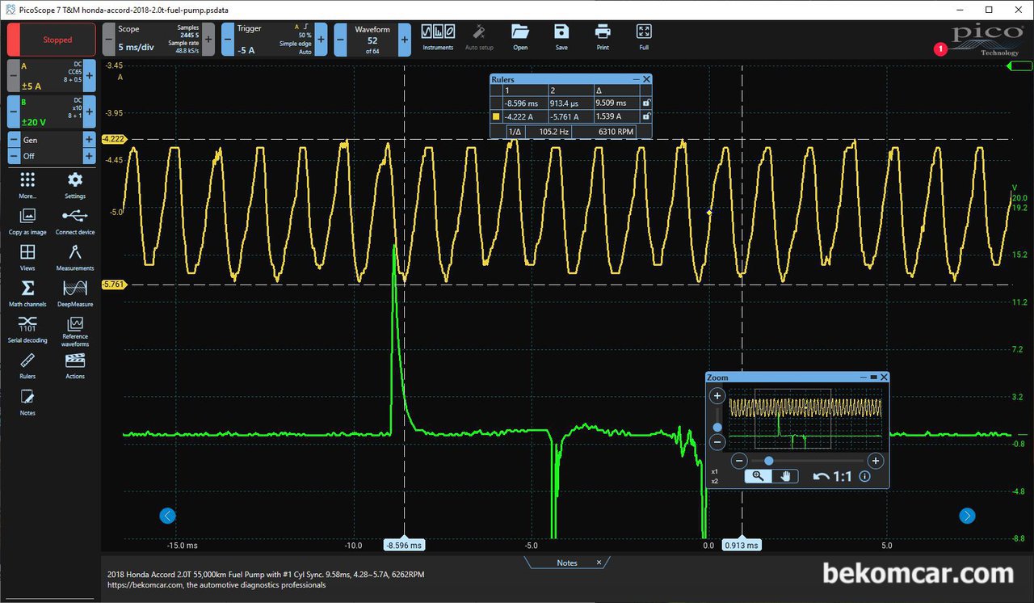Click vertical zoom-in plus in Zoom panel
Viewport: 1034px width, 603px height.
tap(717, 396)
